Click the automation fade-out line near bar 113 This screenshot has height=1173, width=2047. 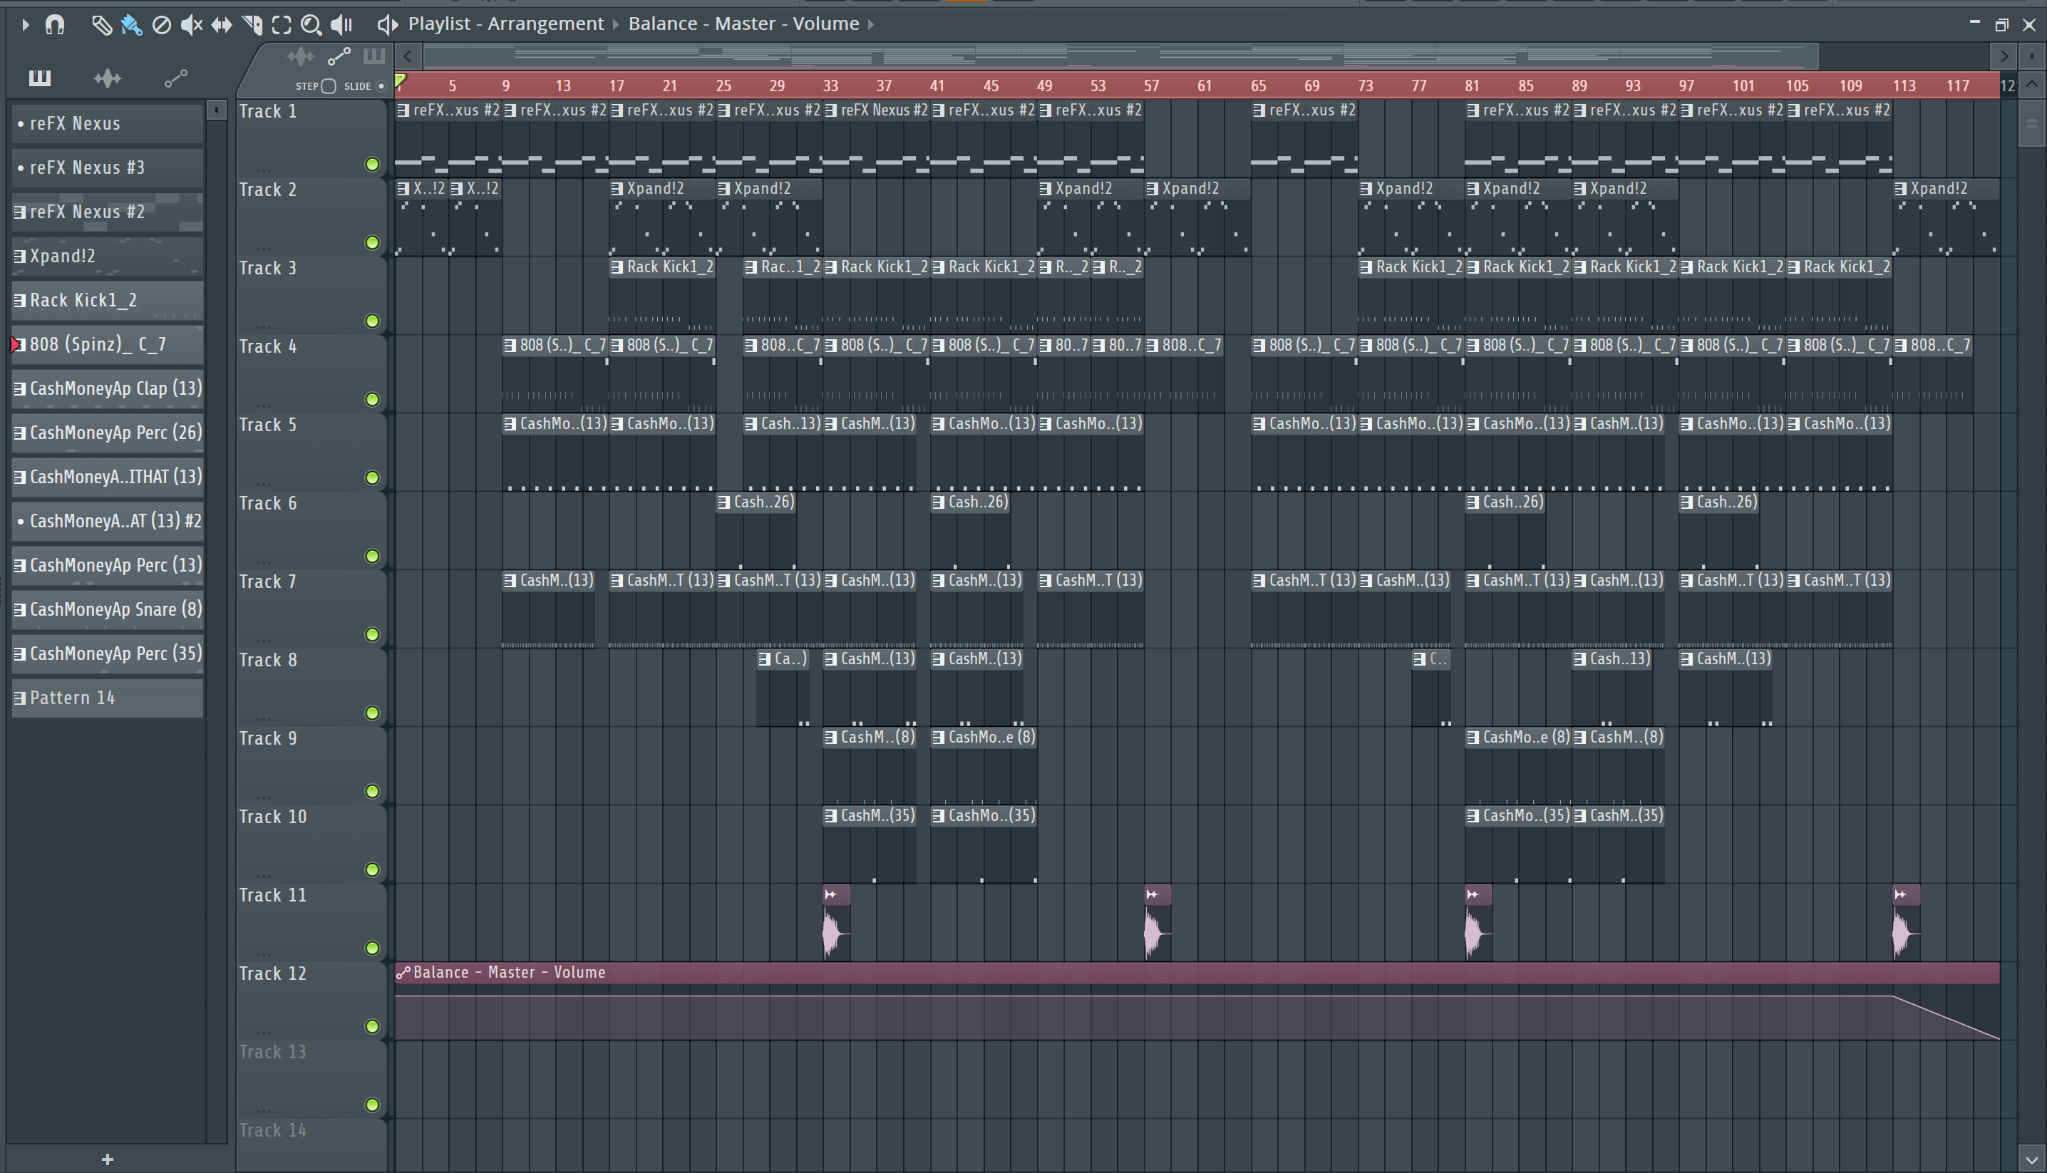tap(1946, 1018)
